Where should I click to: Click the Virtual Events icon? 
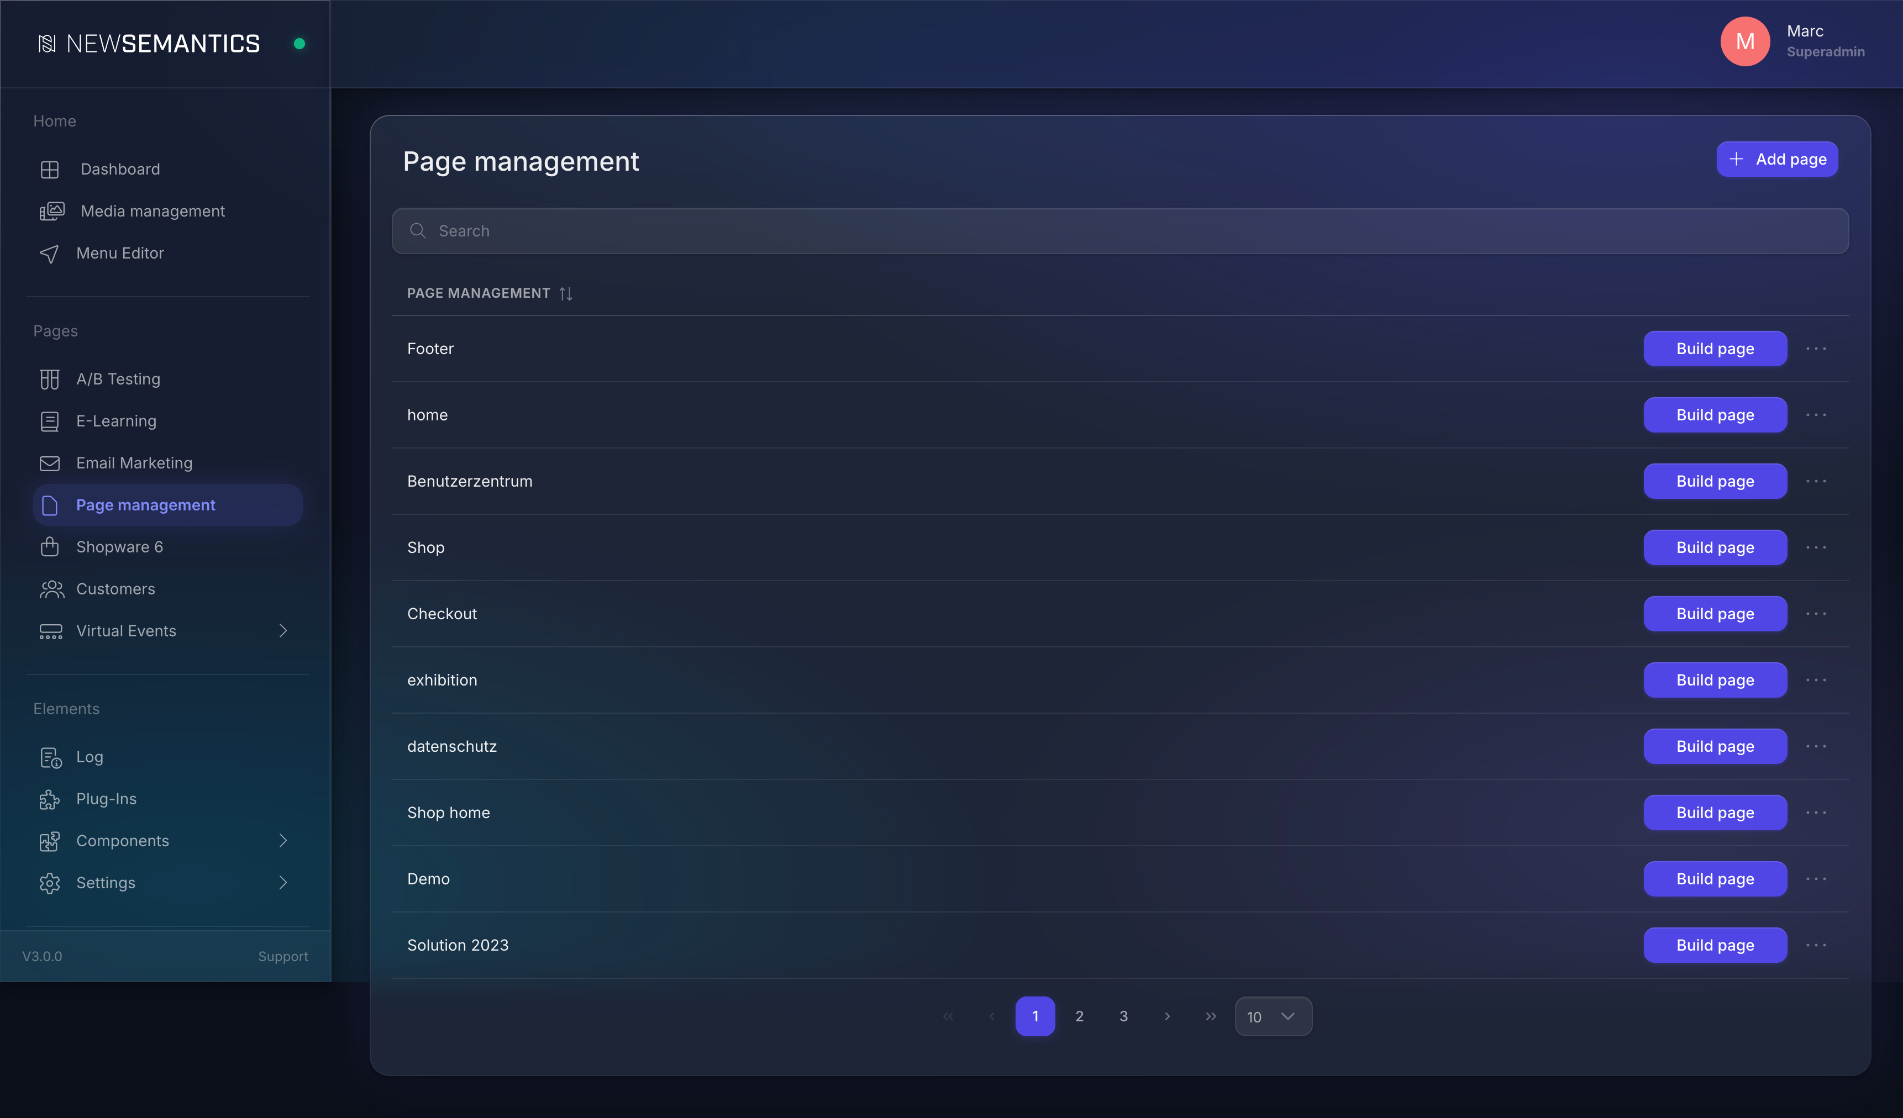click(51, 631)
